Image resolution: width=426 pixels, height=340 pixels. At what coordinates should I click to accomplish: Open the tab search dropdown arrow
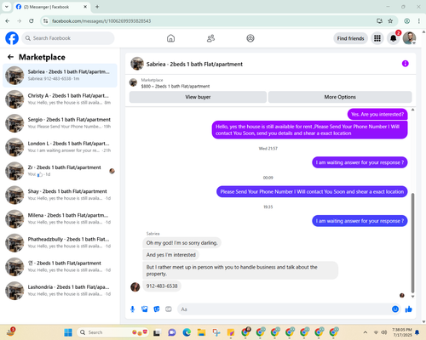(7, 7)
